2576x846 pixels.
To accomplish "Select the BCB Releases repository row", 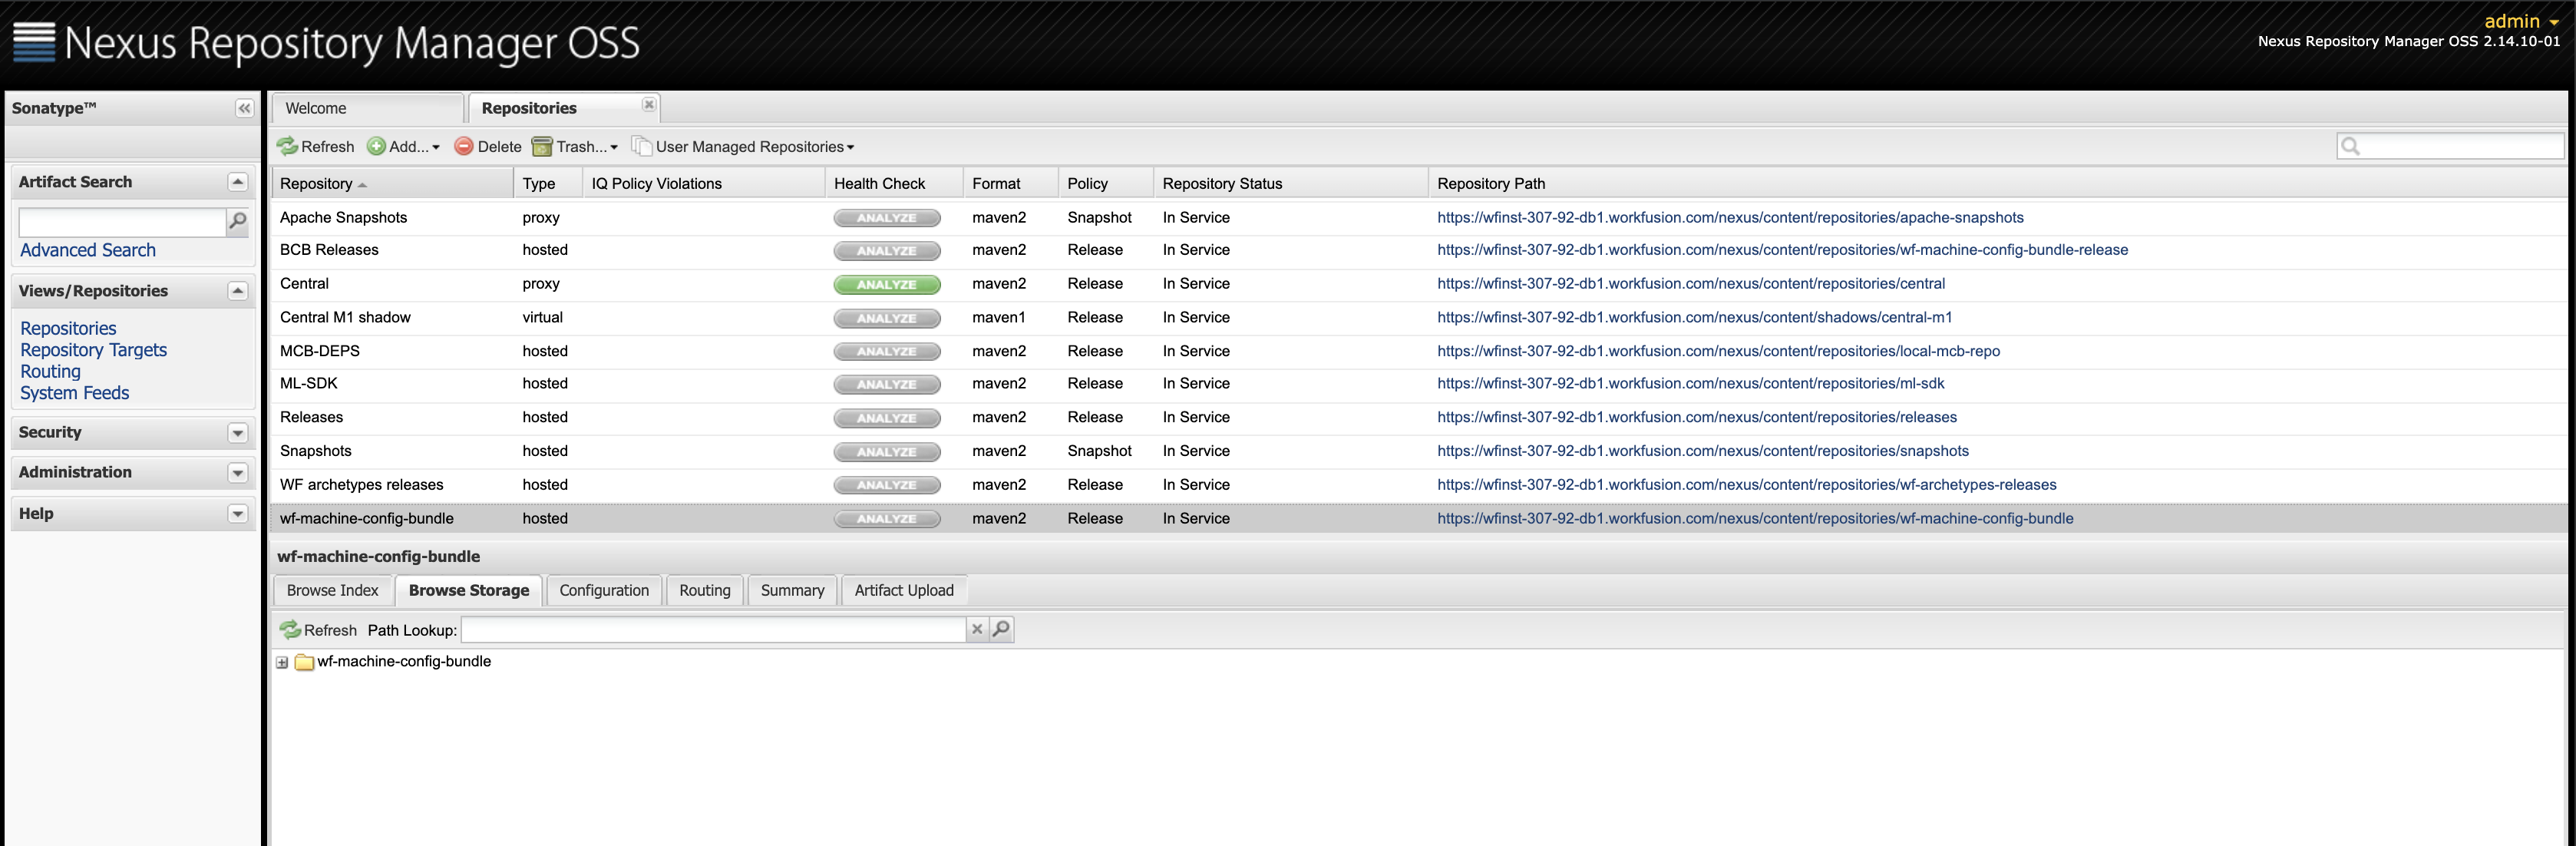I will pyautogui.click(x=1420, y=250).
